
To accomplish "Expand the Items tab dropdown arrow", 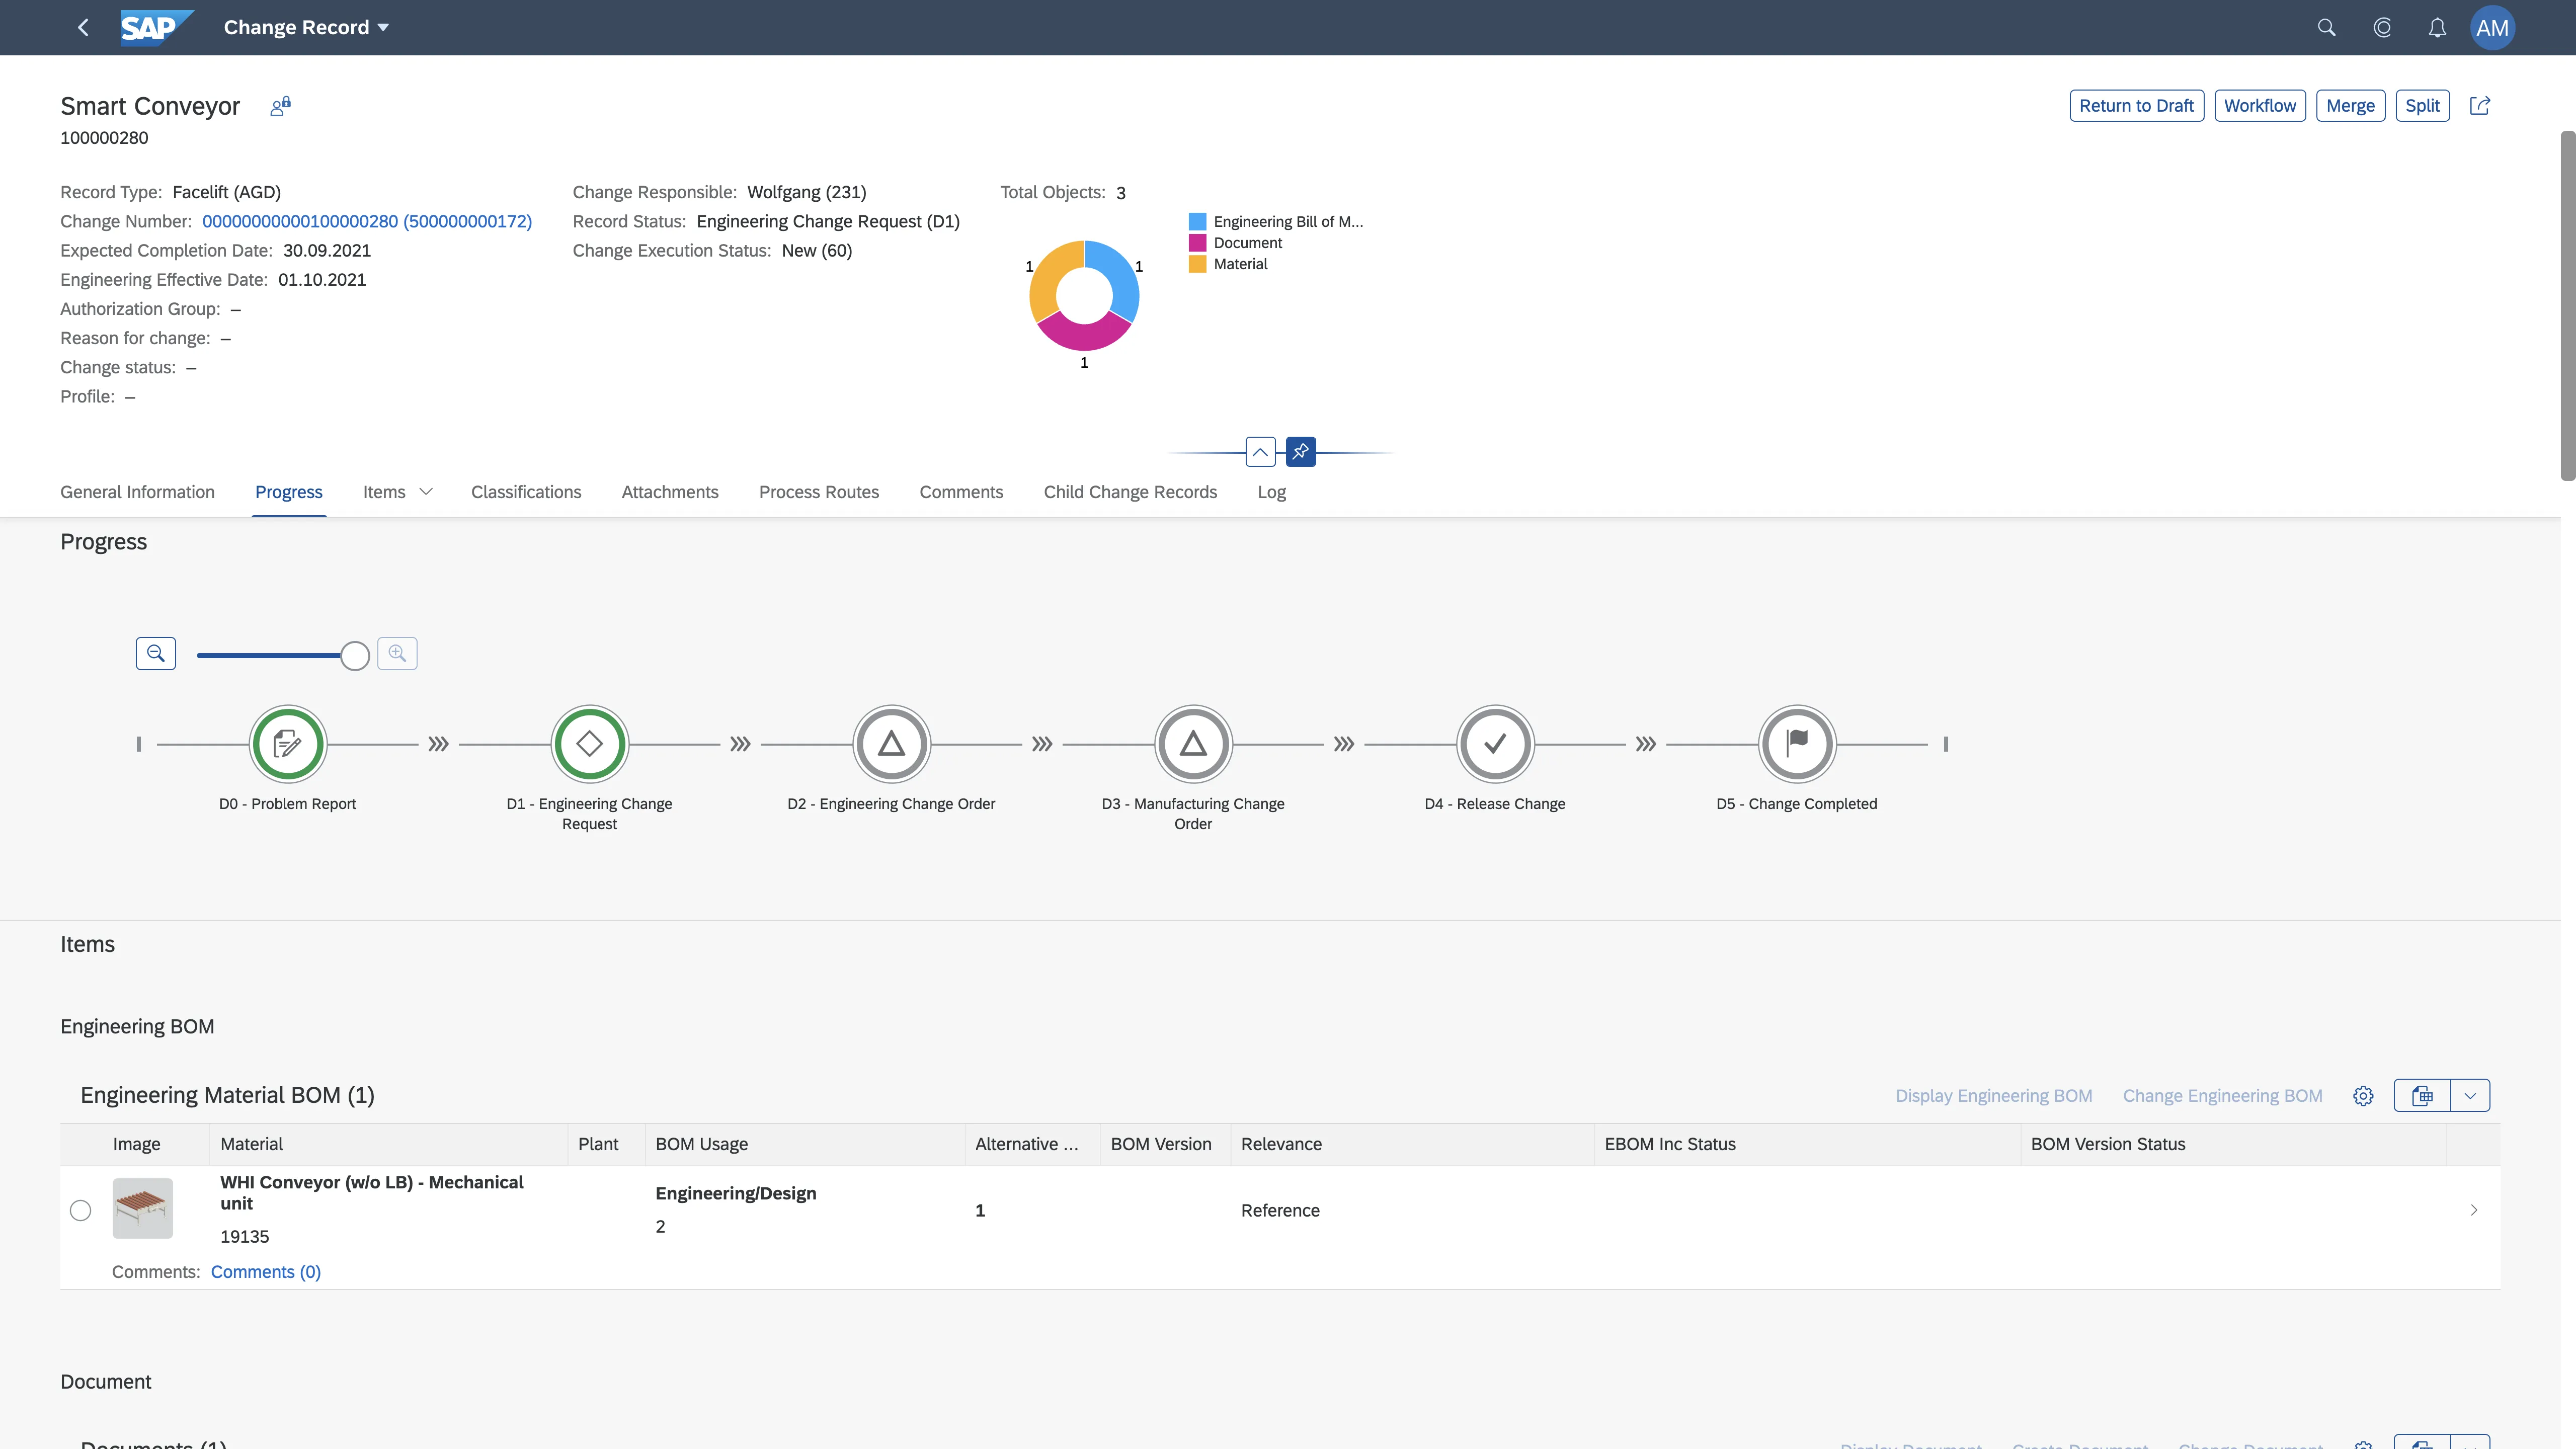I will click(426, 491).
